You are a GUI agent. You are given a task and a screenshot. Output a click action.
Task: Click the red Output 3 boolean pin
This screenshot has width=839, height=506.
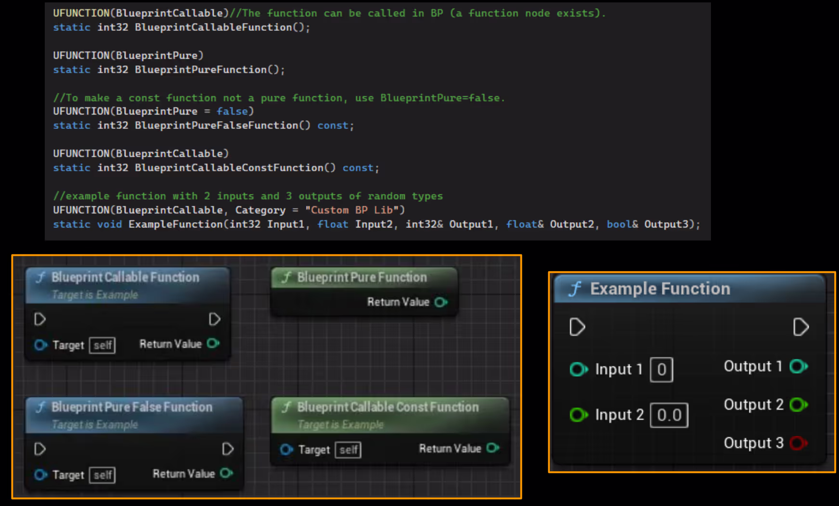799,443
